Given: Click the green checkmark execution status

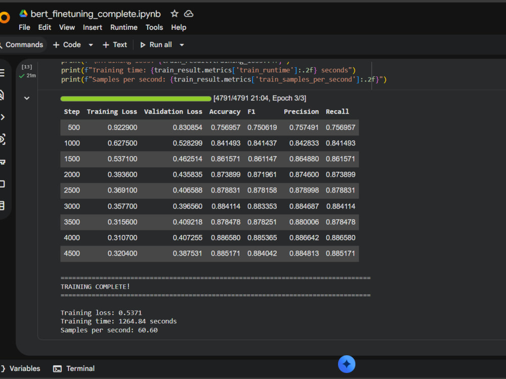Looking at the screenshot, I should point(22,76).
